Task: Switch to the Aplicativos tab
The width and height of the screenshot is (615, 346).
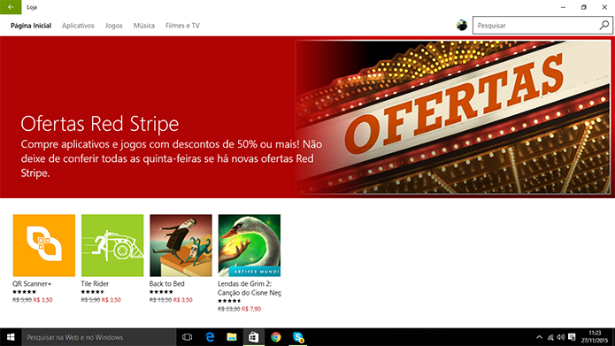Action: pos(78,26)
